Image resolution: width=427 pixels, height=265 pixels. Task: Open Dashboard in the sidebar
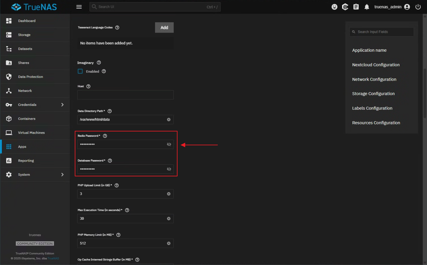(x=35, y=21)
